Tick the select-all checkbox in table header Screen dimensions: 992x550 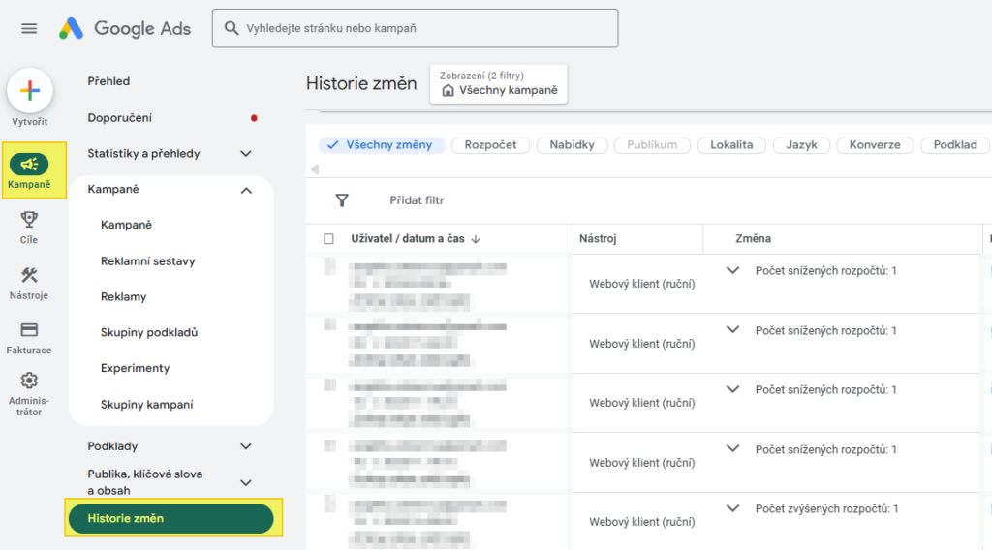pyautogui.click(x=328, y=239)
